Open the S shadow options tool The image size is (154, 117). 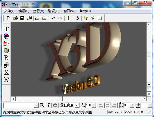[x=6, y=65]
